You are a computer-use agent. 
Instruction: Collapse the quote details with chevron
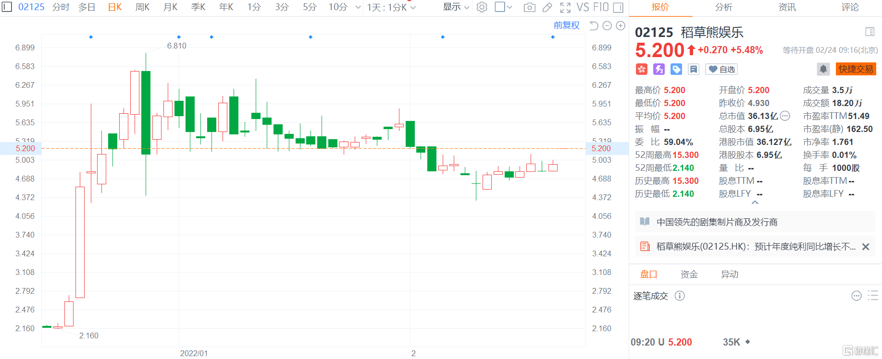pyautogui.click(x=755, y=203)
